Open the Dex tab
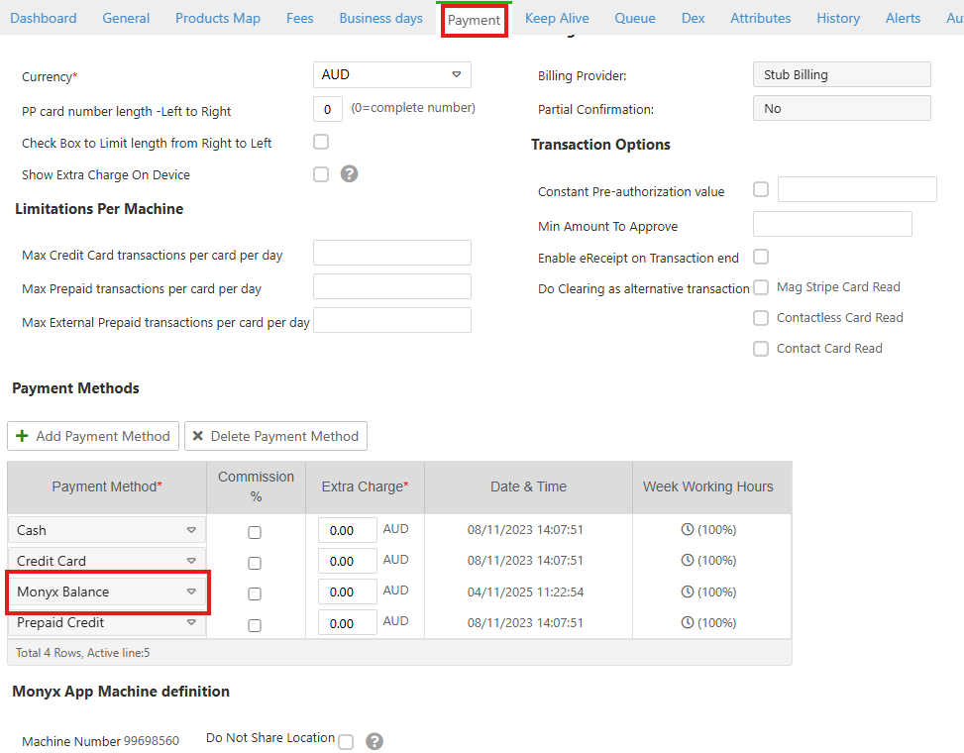The width and height of the screenshot is (964, 753). tap(693, 18)
